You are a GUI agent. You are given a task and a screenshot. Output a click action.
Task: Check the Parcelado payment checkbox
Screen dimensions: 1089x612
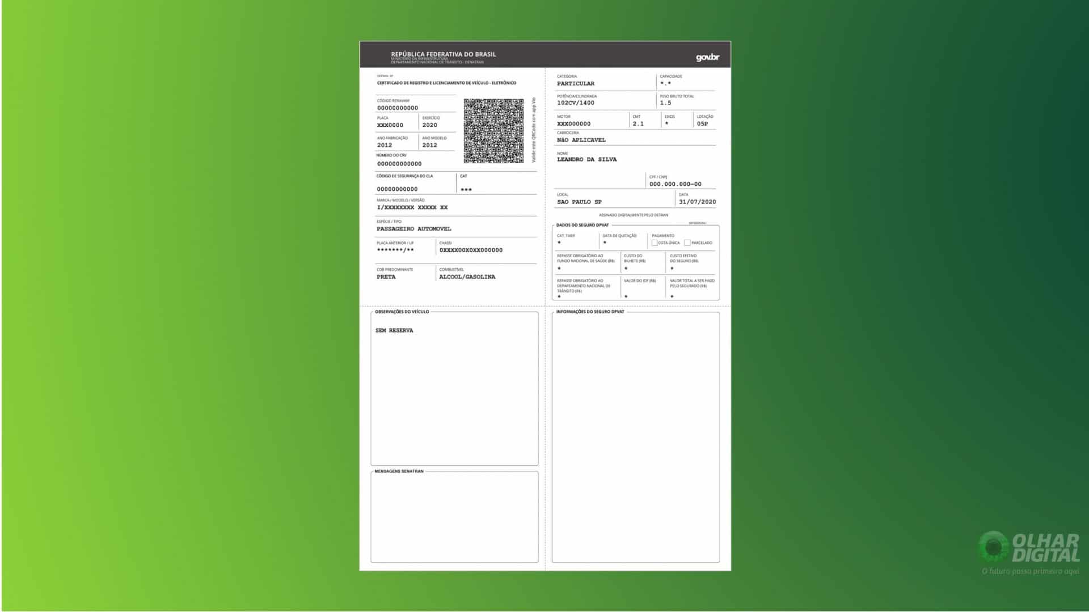click(687, 243)
